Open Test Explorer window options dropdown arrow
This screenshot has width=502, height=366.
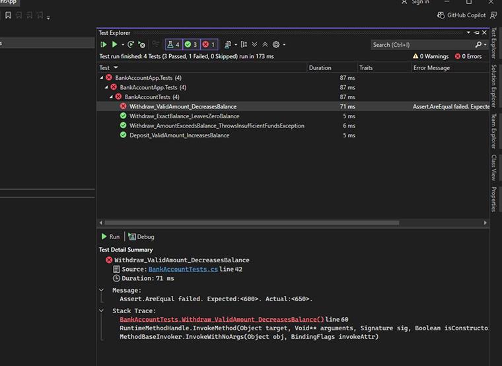(x=468, y=32)
